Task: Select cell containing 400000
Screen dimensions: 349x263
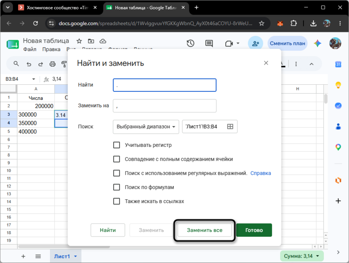Action: tap(36, 132)
